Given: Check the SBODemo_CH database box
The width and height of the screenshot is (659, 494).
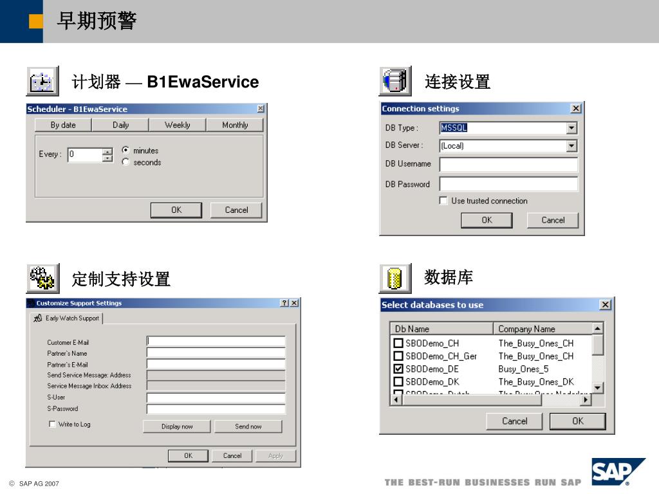Looking at the screenshot, I should pos(398,343).
